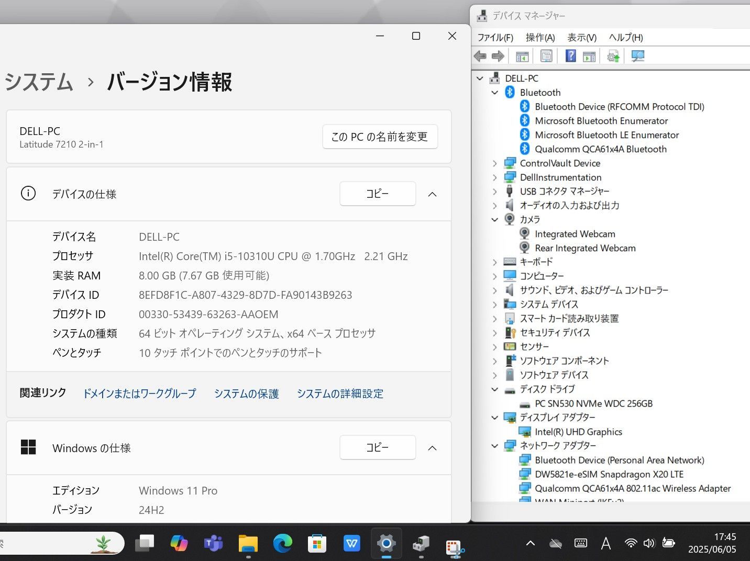
Task: Select Microsoft Bluetooth LE Enumerator
Action: coord(606,135)
